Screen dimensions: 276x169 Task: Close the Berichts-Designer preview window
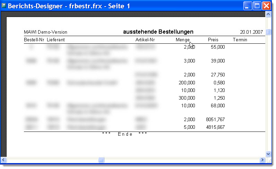click(x=266, y=6)
